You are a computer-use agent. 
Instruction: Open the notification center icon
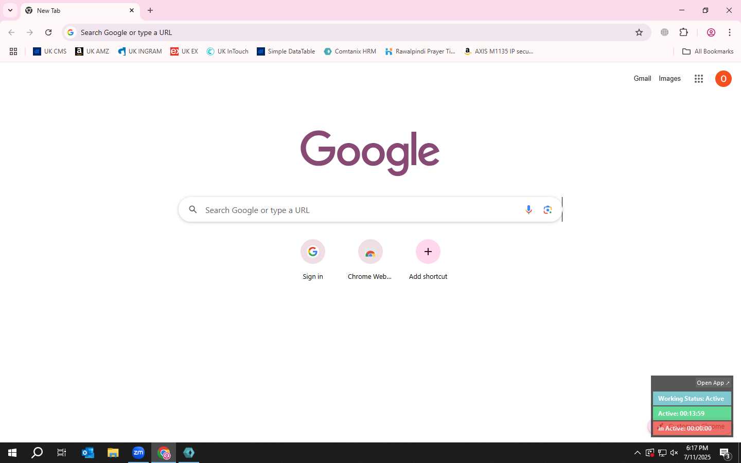[x=725, y=453]
